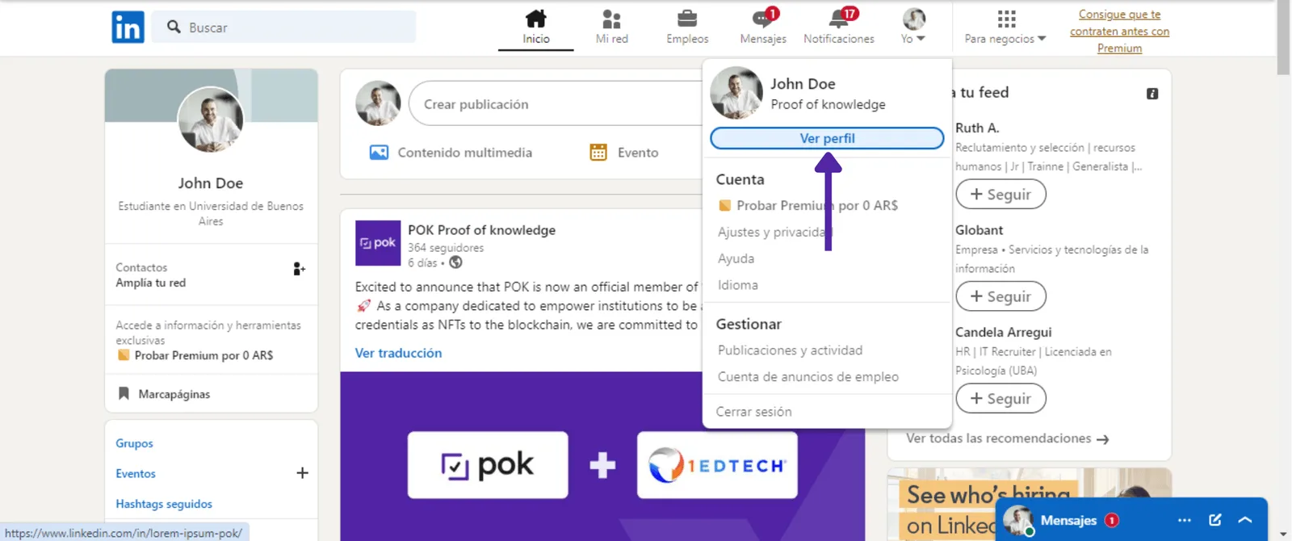Open Mensajes in the top navigation

tap(763, 27)
